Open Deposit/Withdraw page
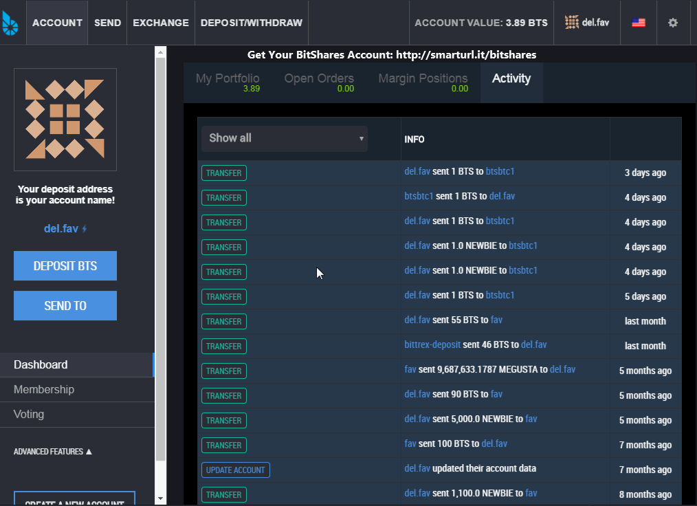The width and height of the screenshot is (697, 506). 252,23
